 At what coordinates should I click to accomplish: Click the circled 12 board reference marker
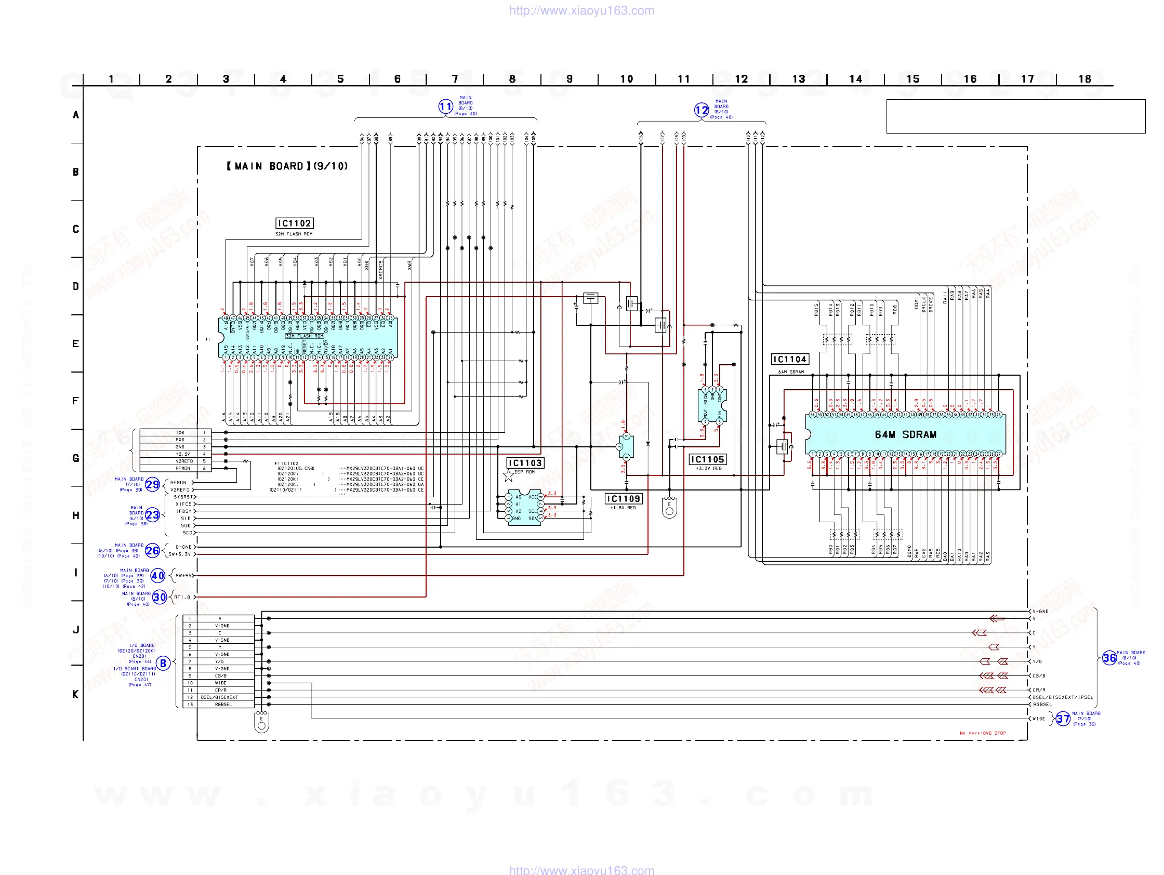tap(701, 110)
